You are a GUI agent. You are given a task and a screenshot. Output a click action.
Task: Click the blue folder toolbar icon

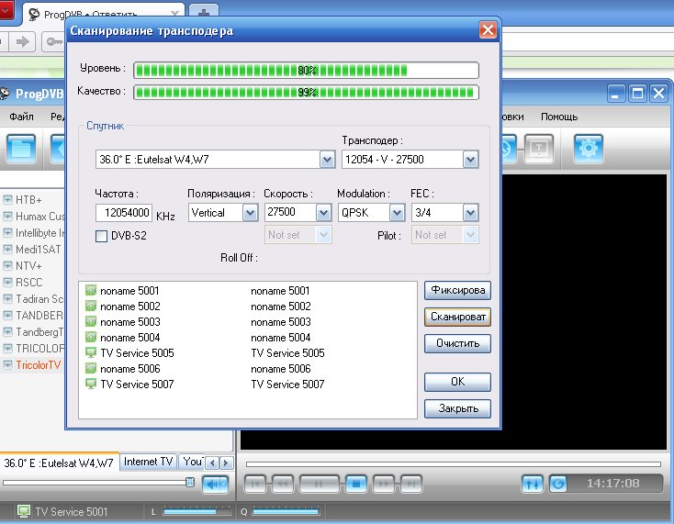click(x=20, y=148)
